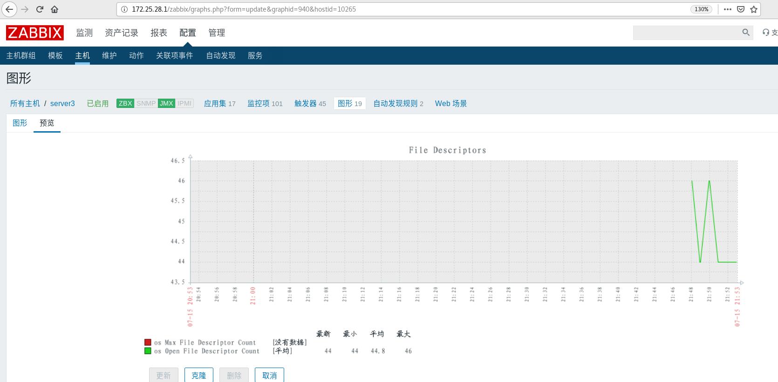
Task: Click 已启用 status link
Action: point(98,103)
